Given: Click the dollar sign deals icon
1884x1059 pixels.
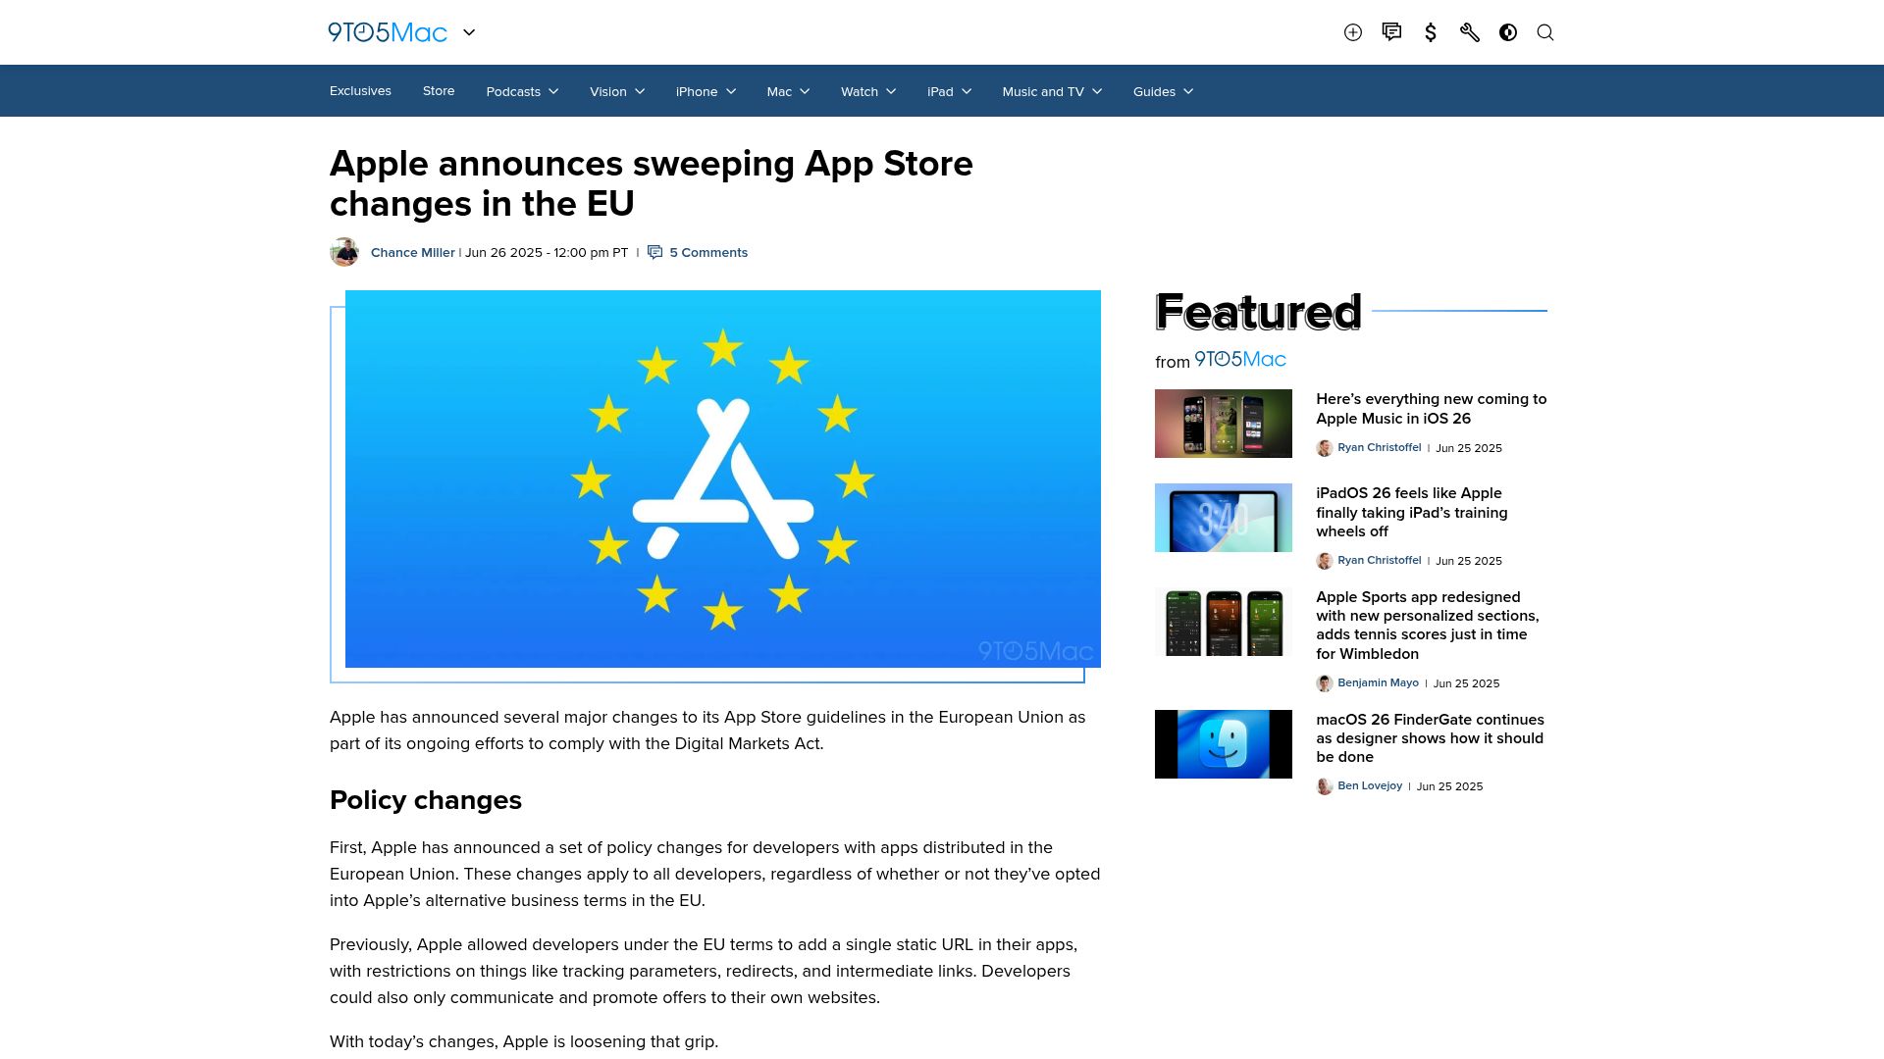Looking at the screenshot, I should (x=1431, y=32).
